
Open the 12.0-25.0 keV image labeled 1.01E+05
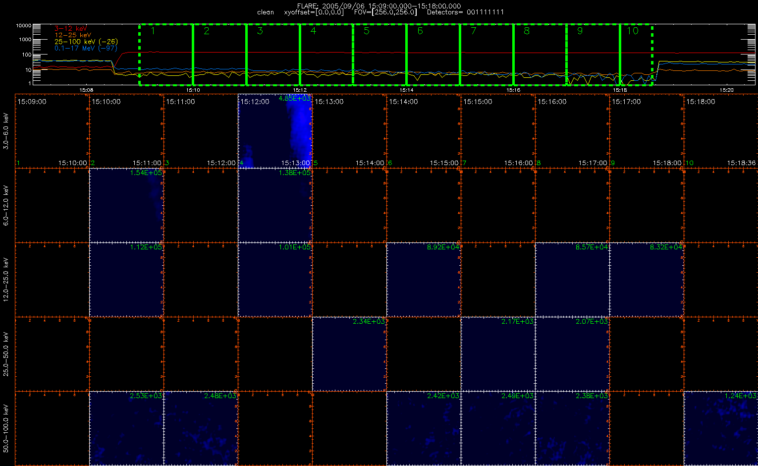coord(275,280)
